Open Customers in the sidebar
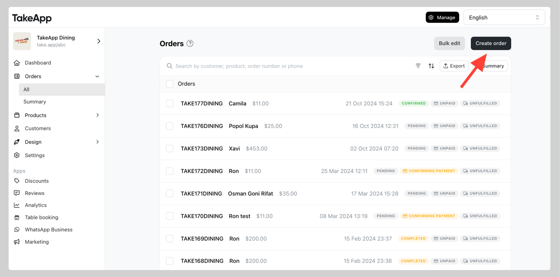 click(x=38, y=129)
